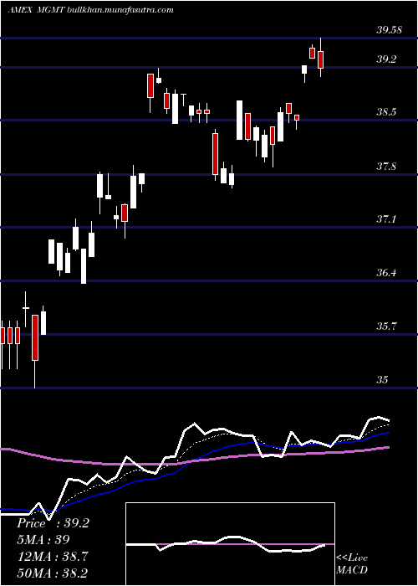Select the 35.7 price axis label
418x586 pixels.
pos(386,326)
